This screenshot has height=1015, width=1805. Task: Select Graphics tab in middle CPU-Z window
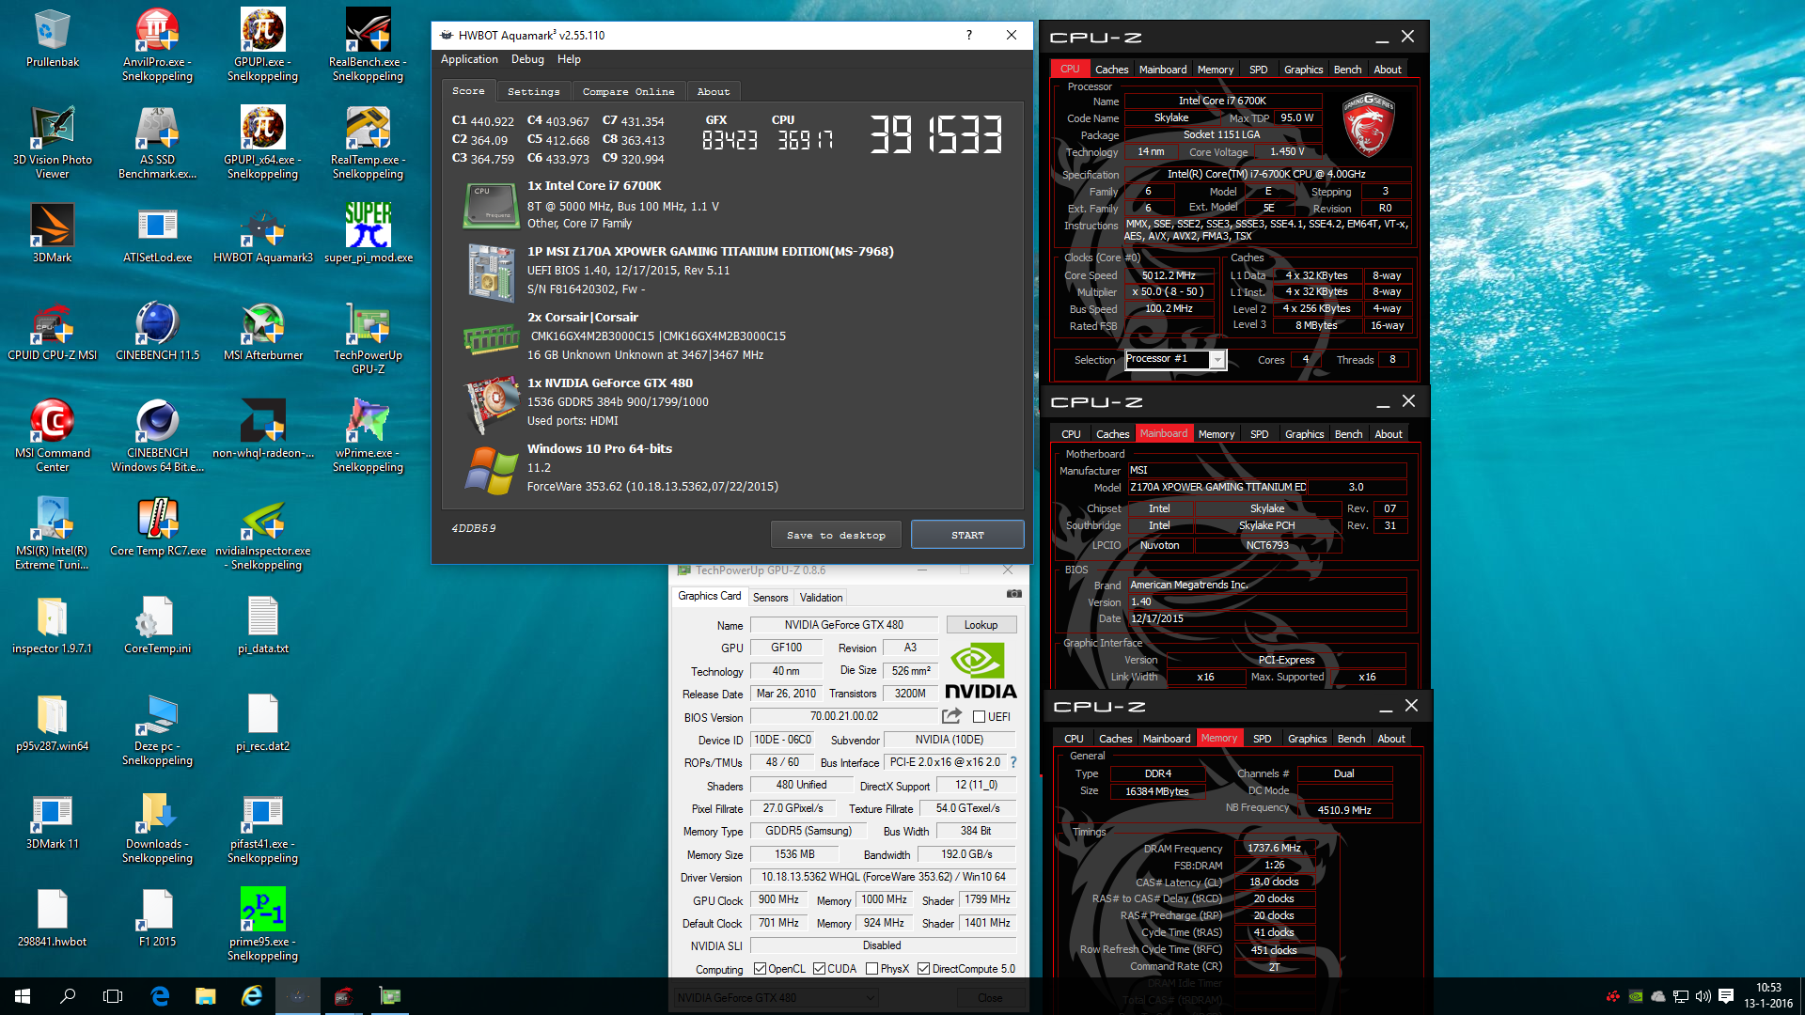click(x=1304, y=434)
